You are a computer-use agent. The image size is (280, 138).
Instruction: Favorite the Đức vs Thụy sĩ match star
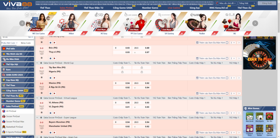click(50, 58)
